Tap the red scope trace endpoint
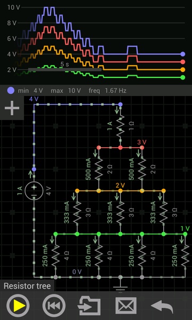The image size is (192, 320). pos(183,62)
